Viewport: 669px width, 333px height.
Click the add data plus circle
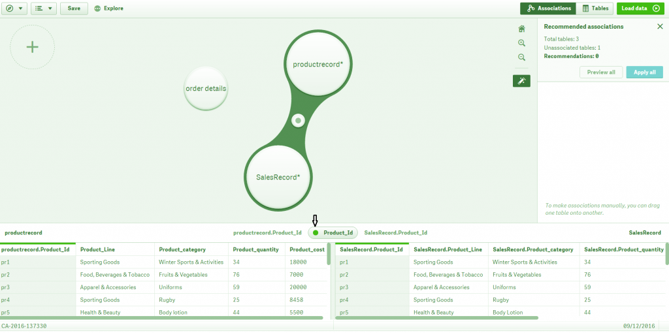[x=33, y=47]
